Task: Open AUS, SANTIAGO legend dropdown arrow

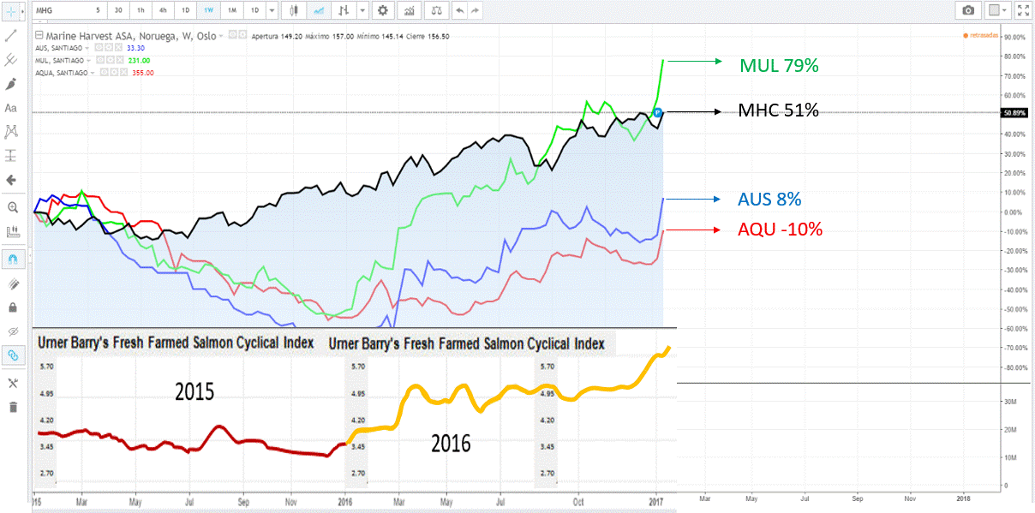Action: (87, 48)
